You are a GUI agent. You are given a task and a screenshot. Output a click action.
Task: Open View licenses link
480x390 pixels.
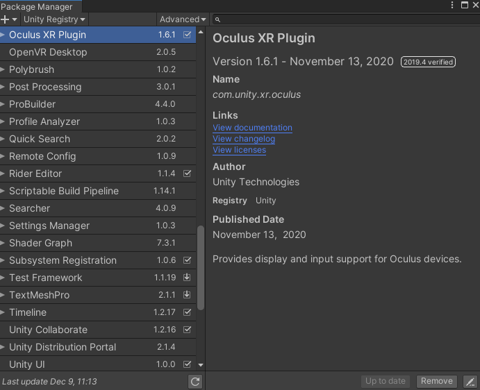(x=239, y=150)
